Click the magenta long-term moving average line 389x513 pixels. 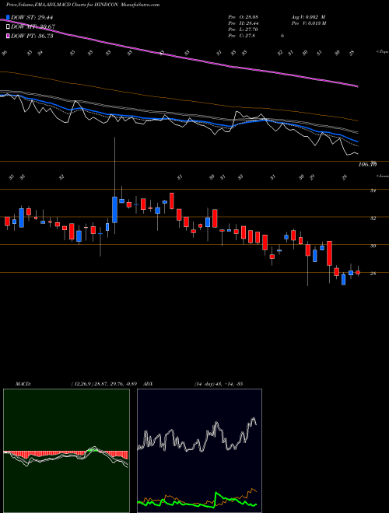click(x=180, y=57)
